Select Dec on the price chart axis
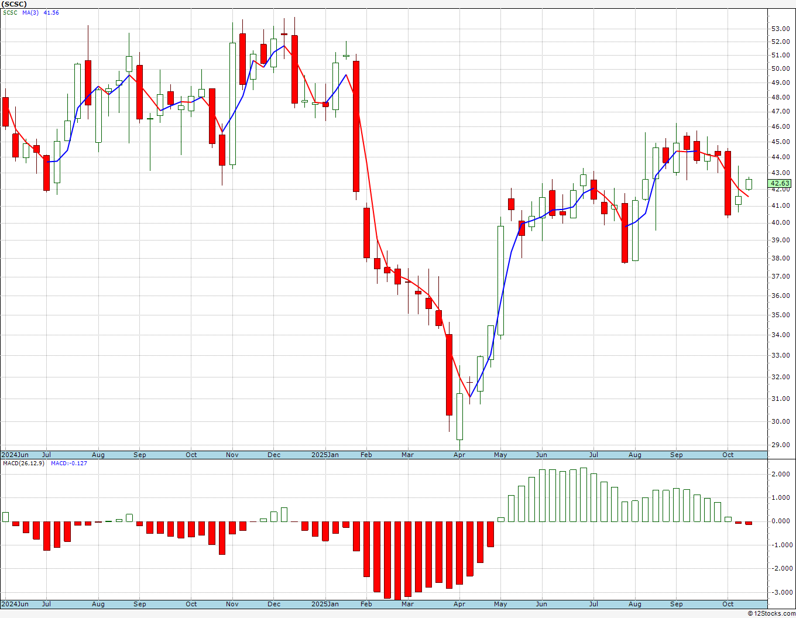The height and width of the screenshot is (618, 796). tap(274, 455)
